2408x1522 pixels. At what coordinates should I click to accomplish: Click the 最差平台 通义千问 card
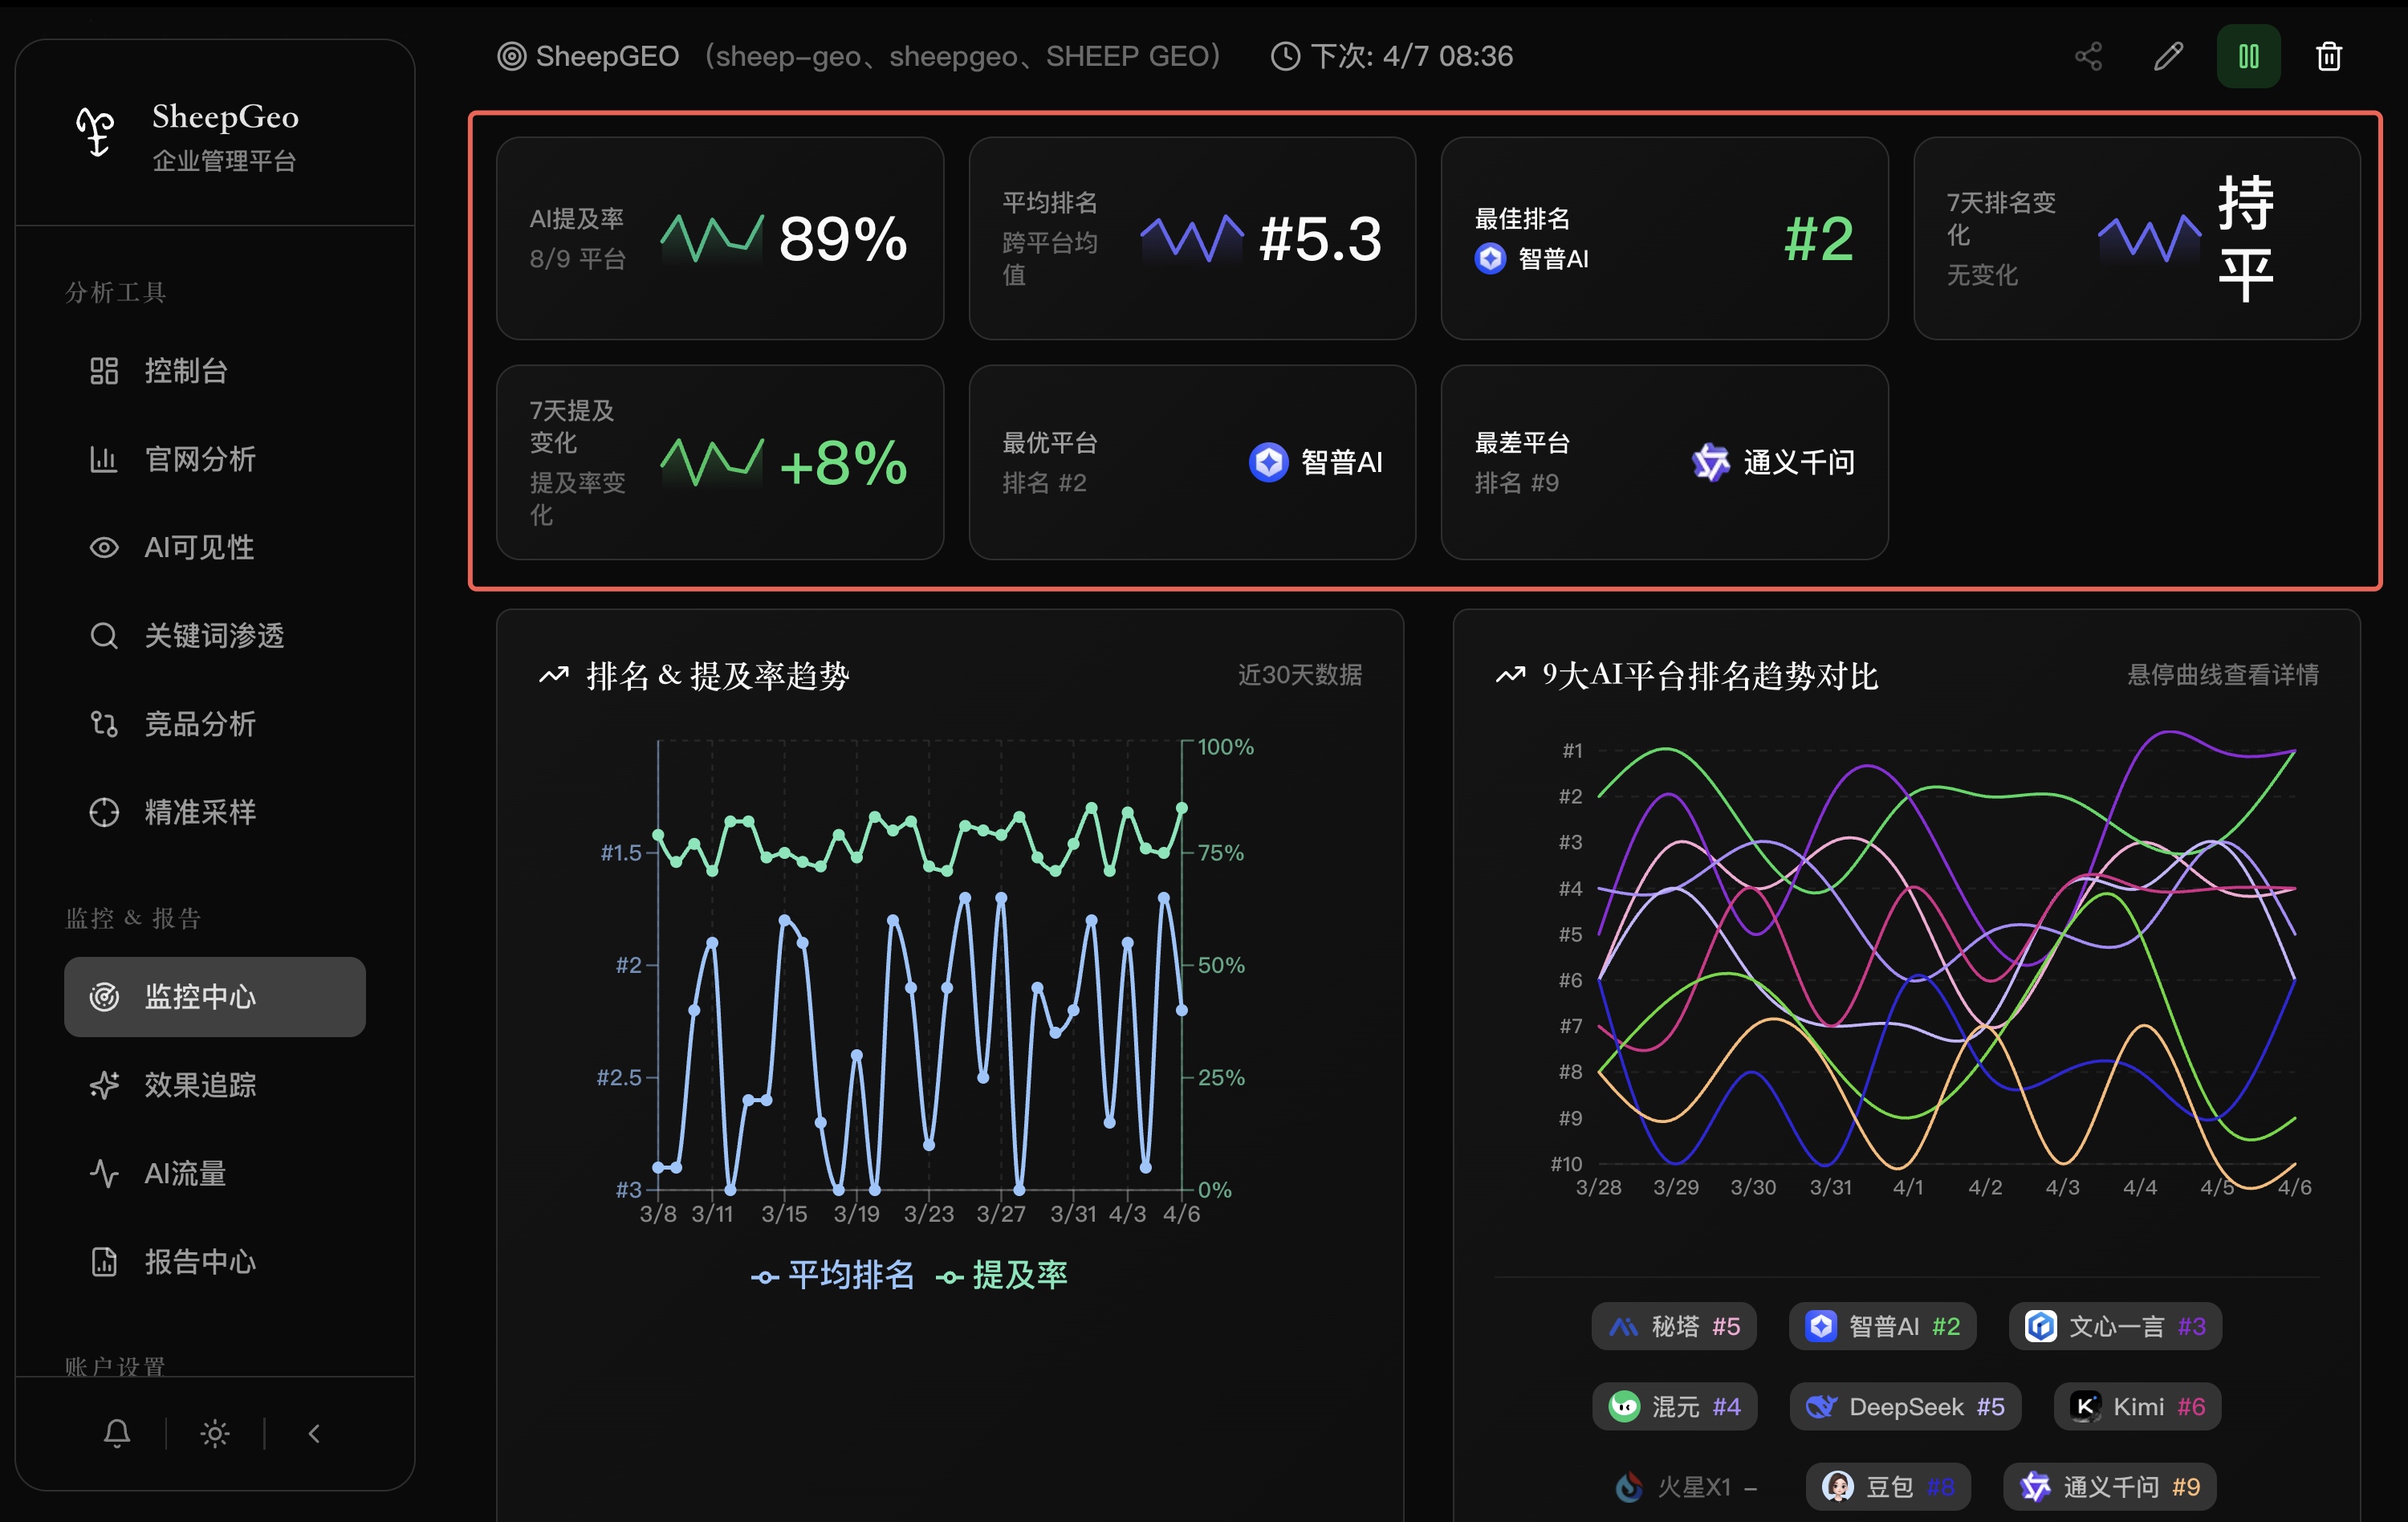pos(1664,462)
